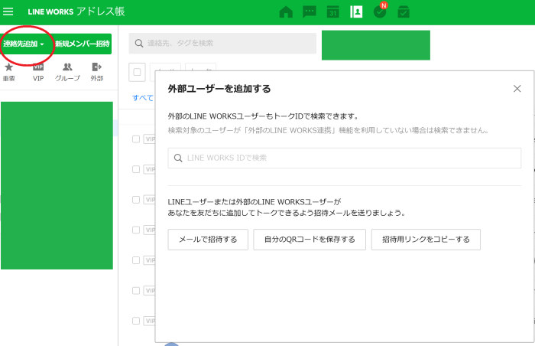Open the Address Book contacts icon
The image size is (535, 346).
(356, 12)
